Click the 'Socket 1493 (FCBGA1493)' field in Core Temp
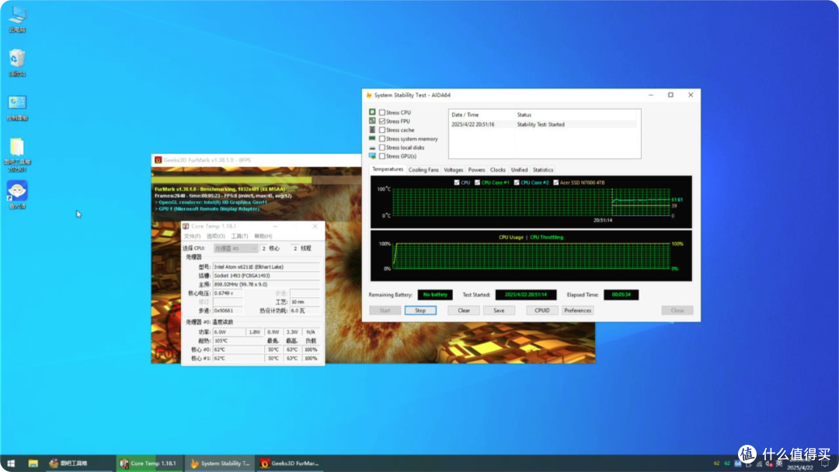The image size is (839, 472). (266, 276)
